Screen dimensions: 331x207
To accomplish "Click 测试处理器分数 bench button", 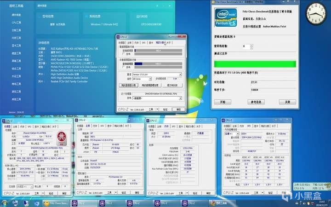I will click(129, 85).
